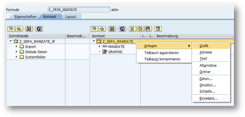Expand all nodes in Kontext toolbar

tap(94, 29)
